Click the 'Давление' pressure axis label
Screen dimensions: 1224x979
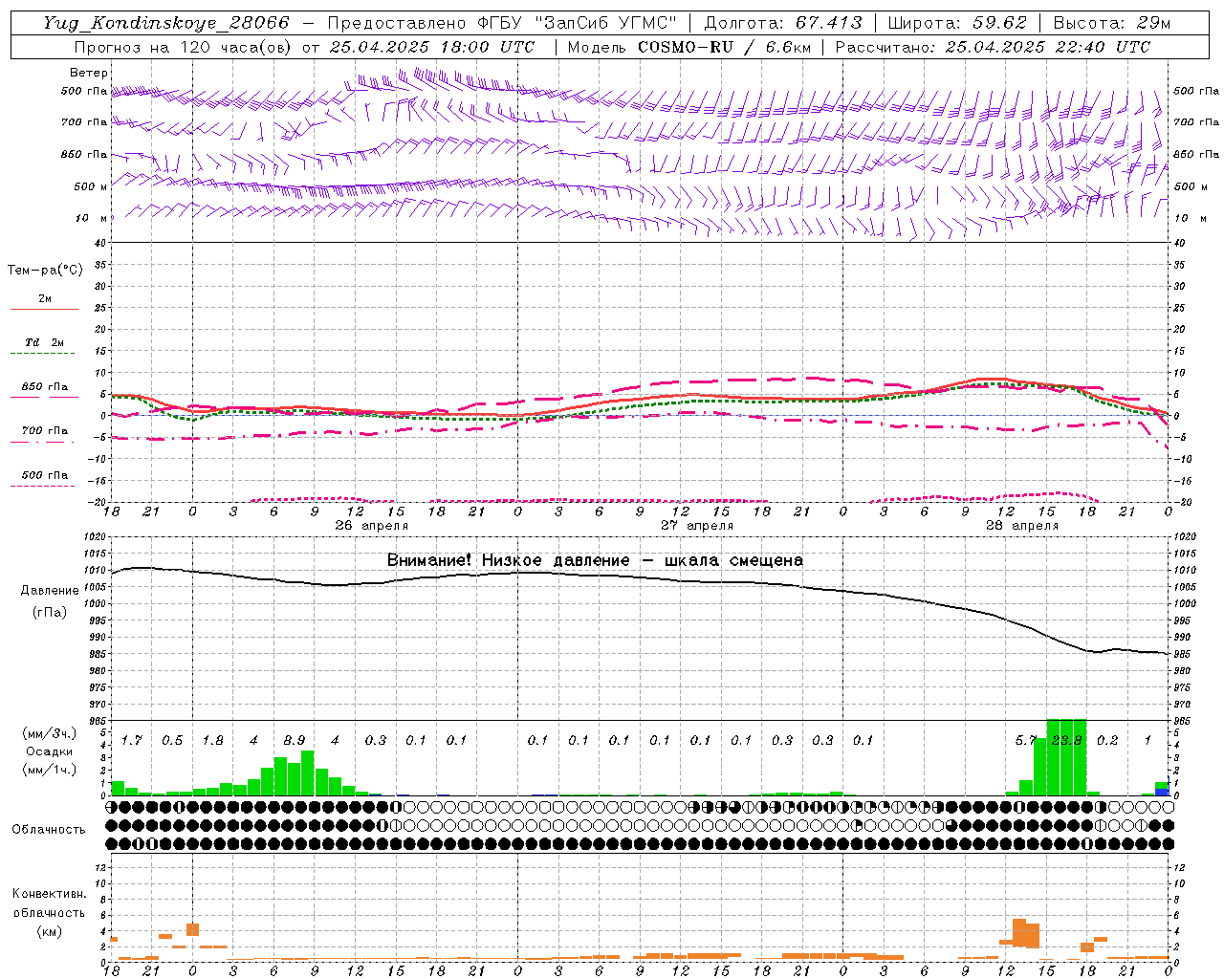pos(50,591)
